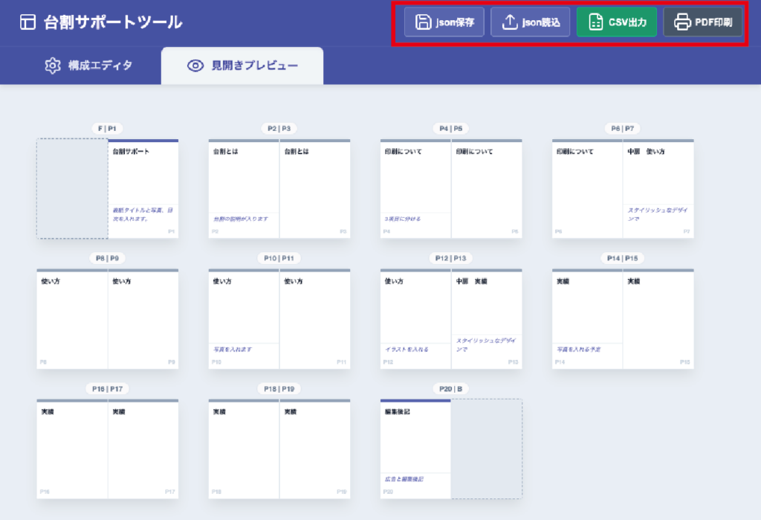Click the upload arrow icon on json読込

[x=509, y=22]
